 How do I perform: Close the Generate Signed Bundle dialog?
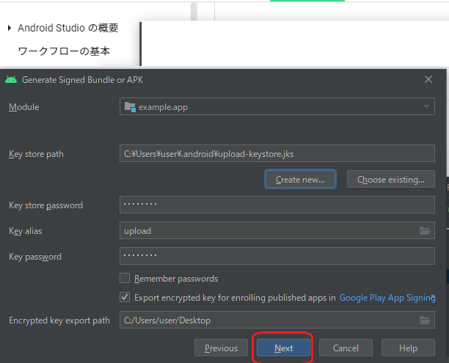click(428, 79)
